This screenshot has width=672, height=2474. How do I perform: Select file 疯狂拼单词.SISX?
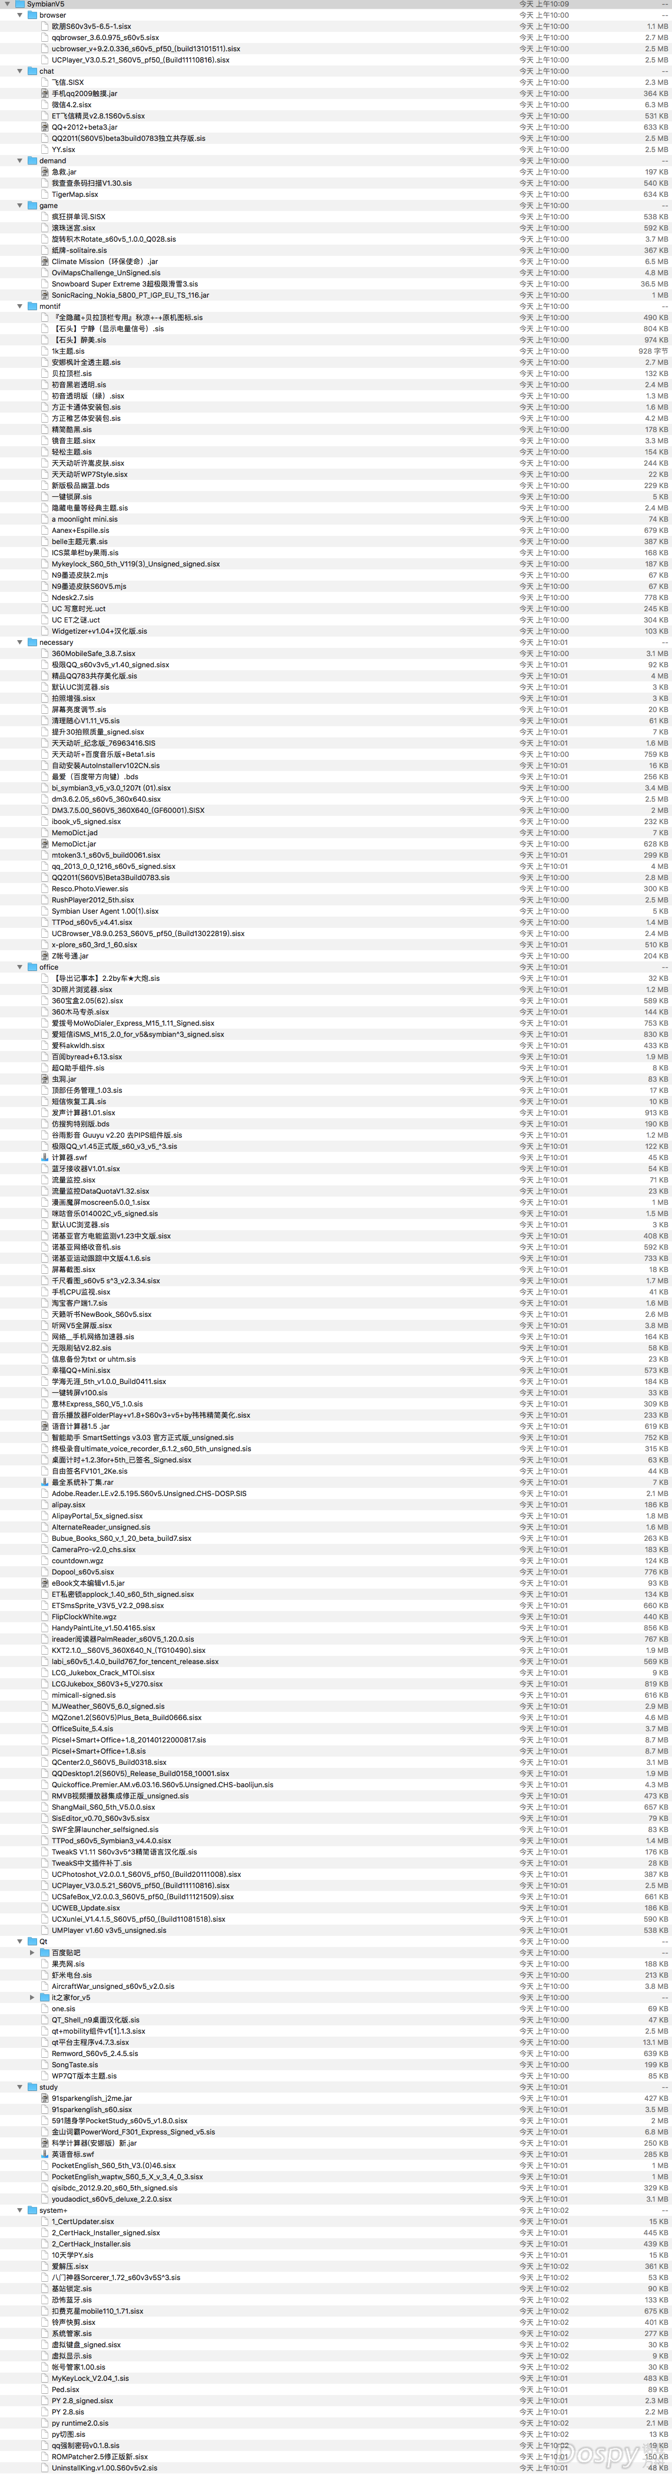pyautogui.click(x=79, y=217)
